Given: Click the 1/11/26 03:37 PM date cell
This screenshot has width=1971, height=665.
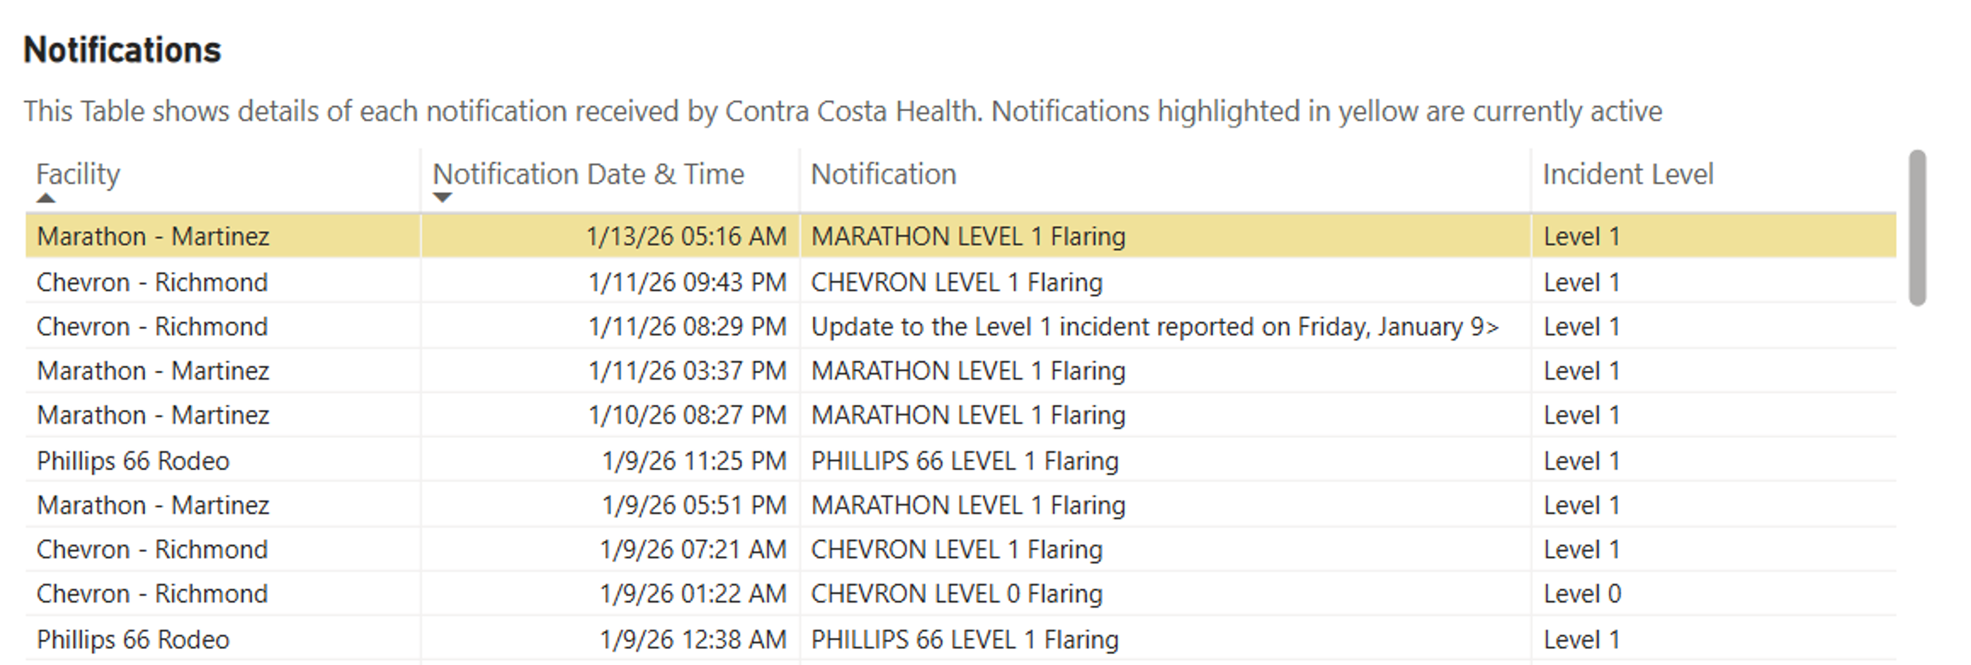Looking at the screenshot, I should pos(686,371).
